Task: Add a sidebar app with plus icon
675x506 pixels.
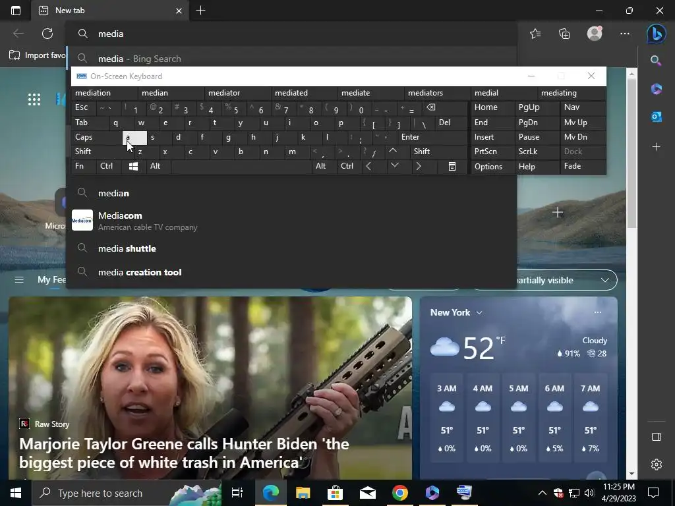Action: pyautogui.click(x=656, y=147)
